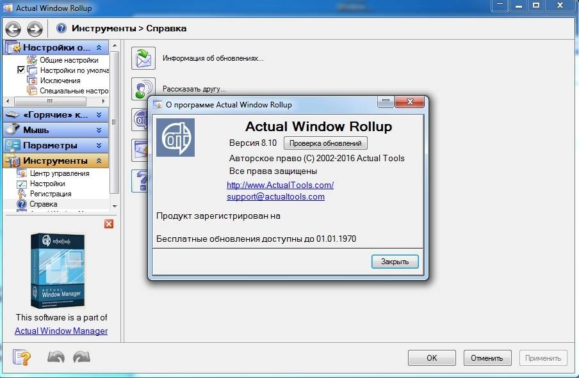
Task: Collapse the Настройки о... section chevron
Action: (99, 47)
